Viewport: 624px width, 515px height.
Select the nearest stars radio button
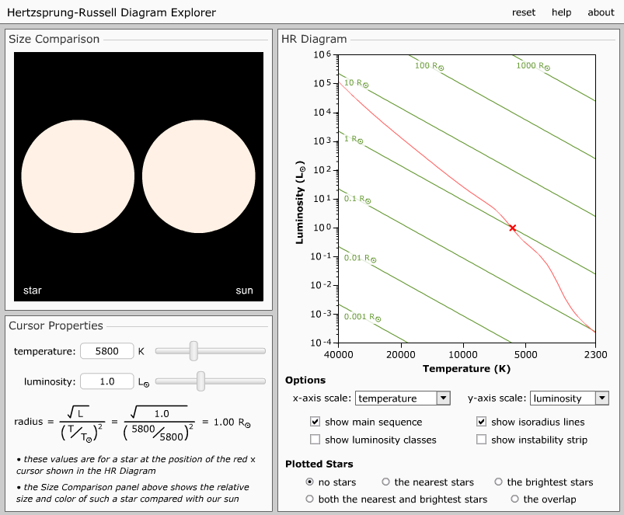[386, 482]
